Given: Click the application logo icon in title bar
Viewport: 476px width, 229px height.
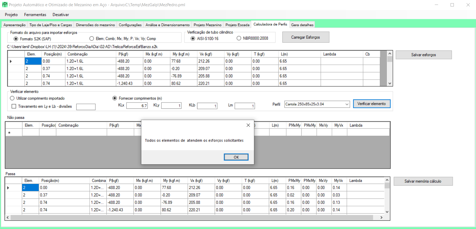Looking at the screenshot, I should tap(5, 5).
